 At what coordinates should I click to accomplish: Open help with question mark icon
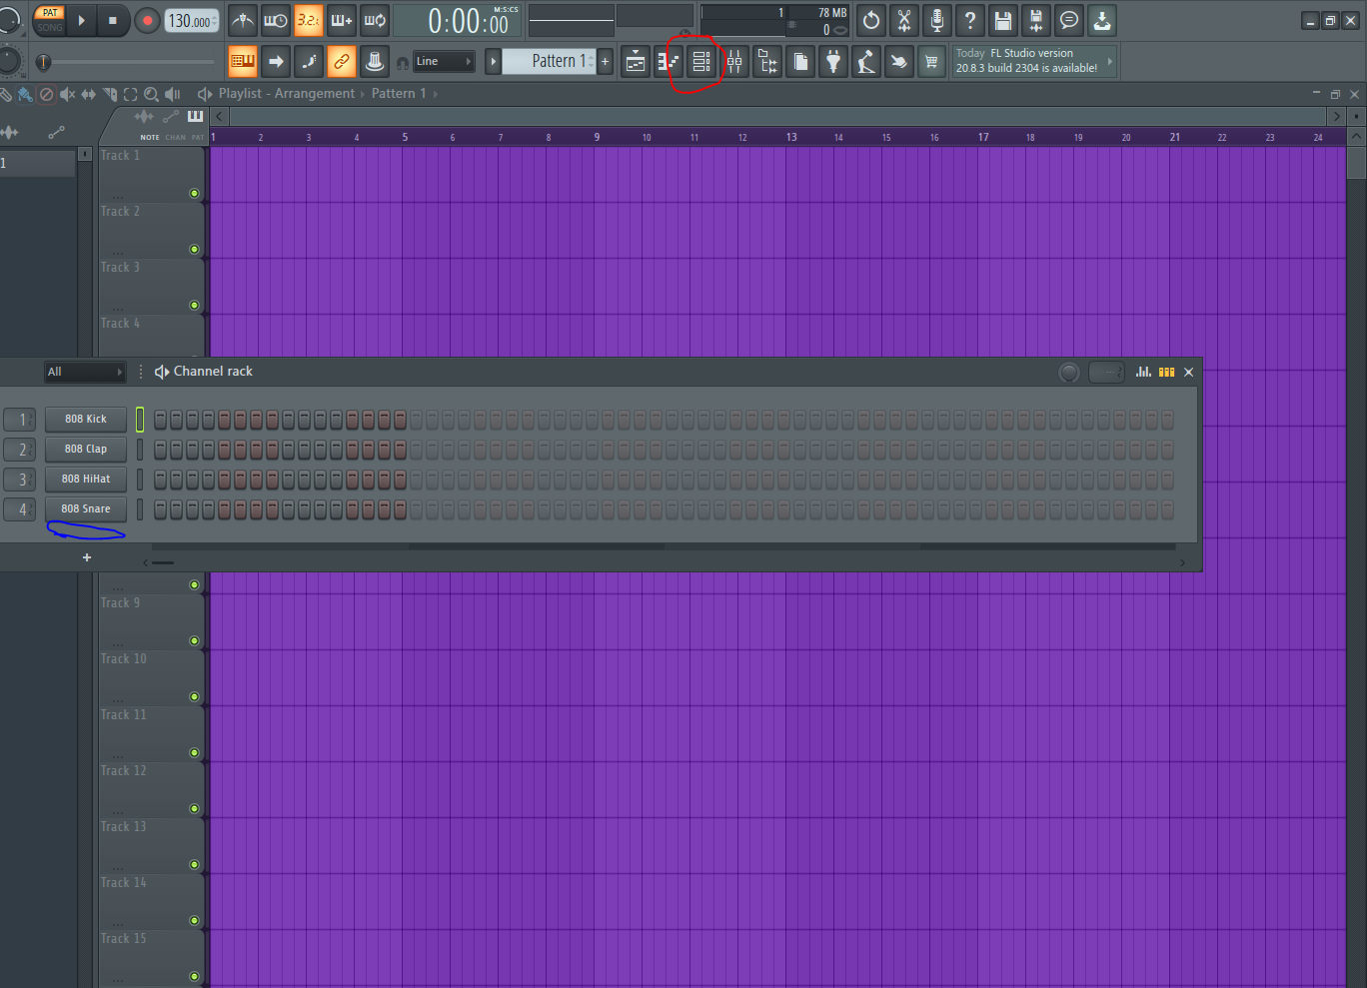[970, 20]
